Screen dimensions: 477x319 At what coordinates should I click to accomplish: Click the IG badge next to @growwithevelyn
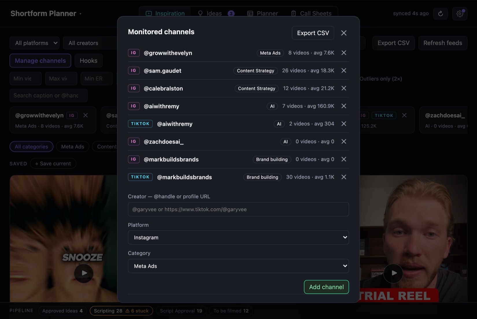(x=134, y=53)
